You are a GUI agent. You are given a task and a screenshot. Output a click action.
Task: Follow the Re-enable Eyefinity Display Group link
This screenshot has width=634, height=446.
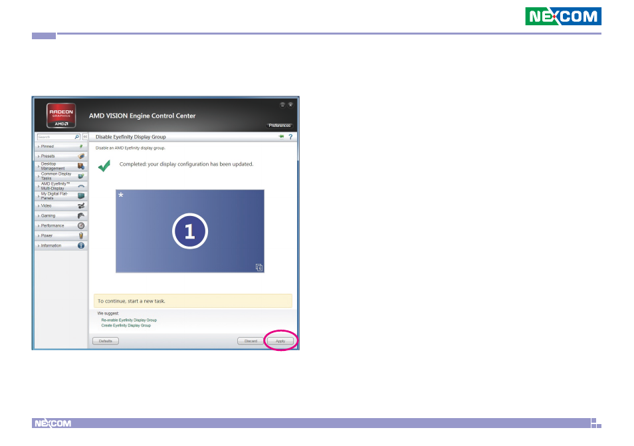point(129,320)
